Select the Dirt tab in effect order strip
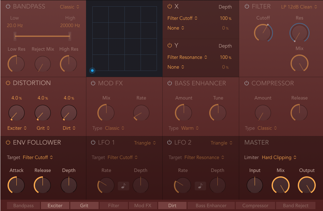Screen dimensions: 323x211 point(172,205)
